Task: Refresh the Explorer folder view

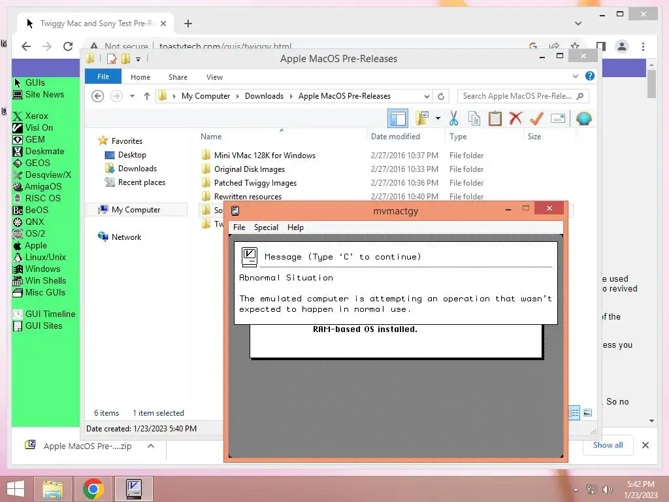Action: [441, 96]
